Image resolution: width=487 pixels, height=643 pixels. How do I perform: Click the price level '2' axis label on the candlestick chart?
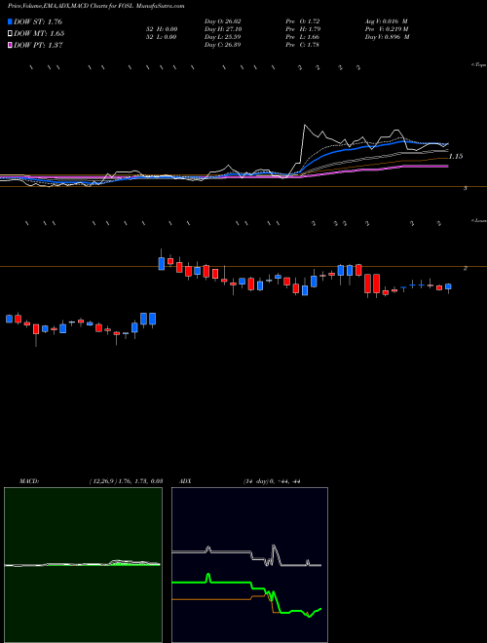(x=465, y=268)
